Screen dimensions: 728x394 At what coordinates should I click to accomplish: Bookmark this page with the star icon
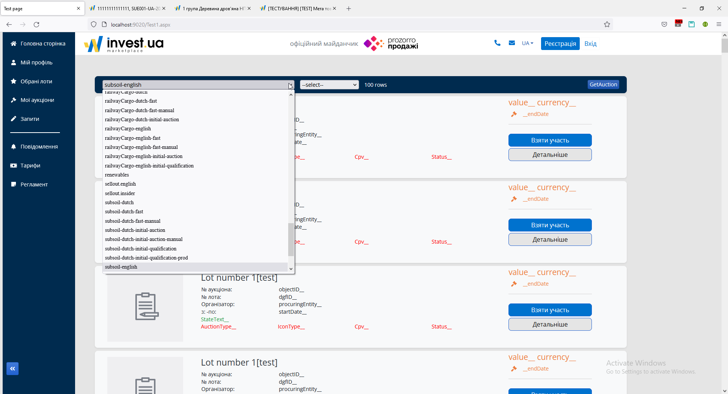pos(607,25)
